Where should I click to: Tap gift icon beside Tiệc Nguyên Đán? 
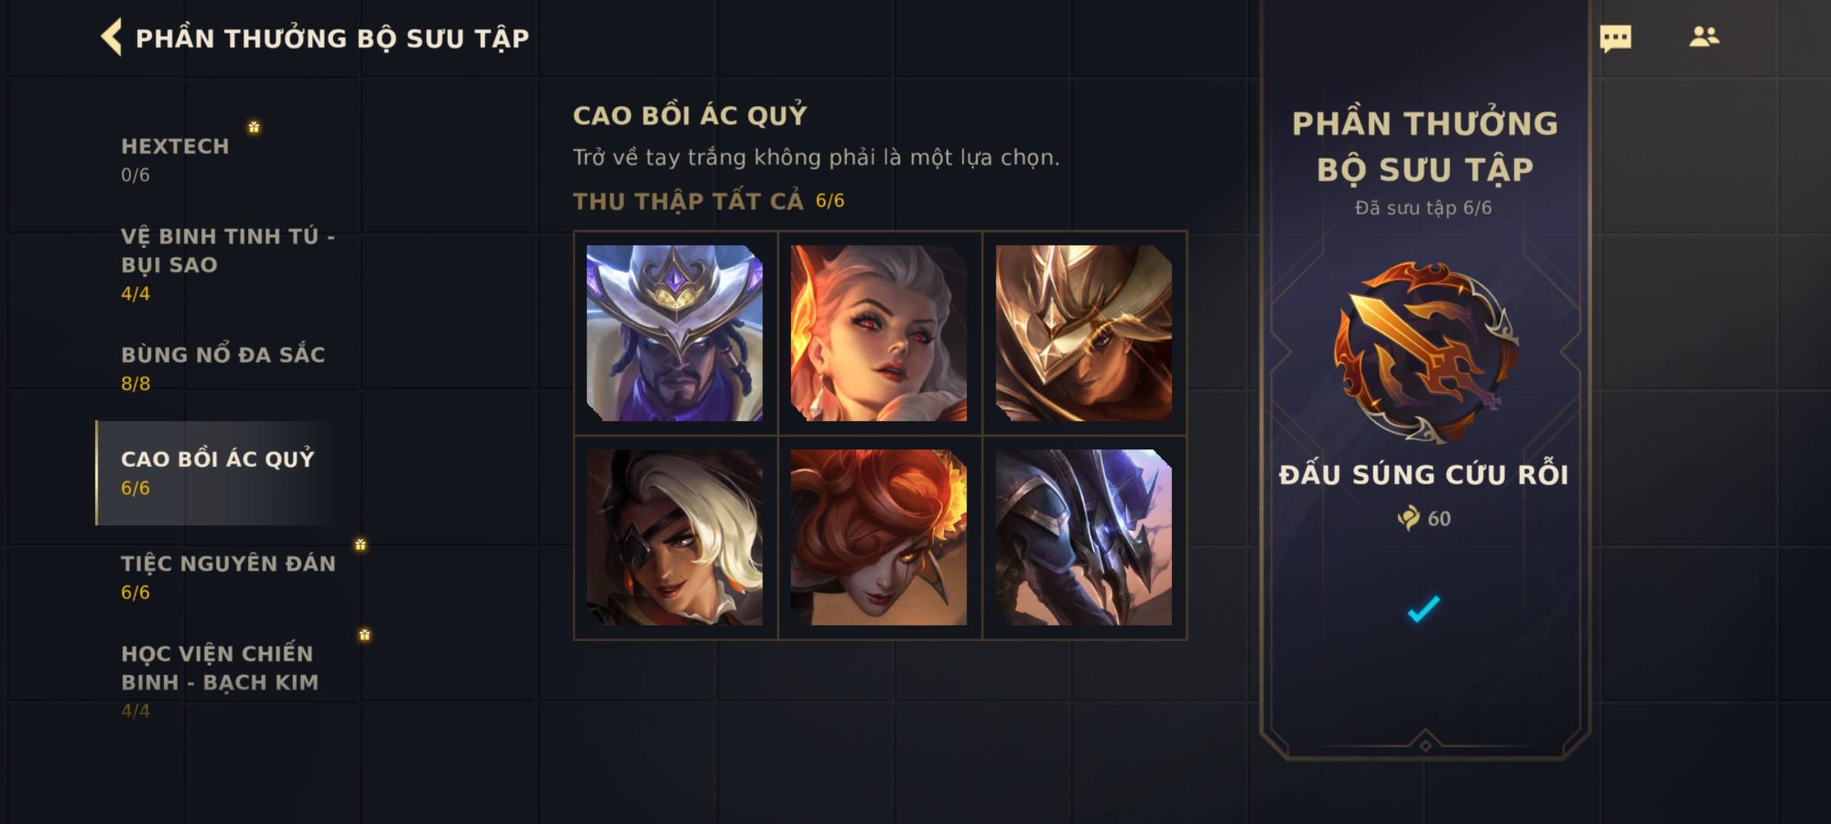(x=360, y=544)
